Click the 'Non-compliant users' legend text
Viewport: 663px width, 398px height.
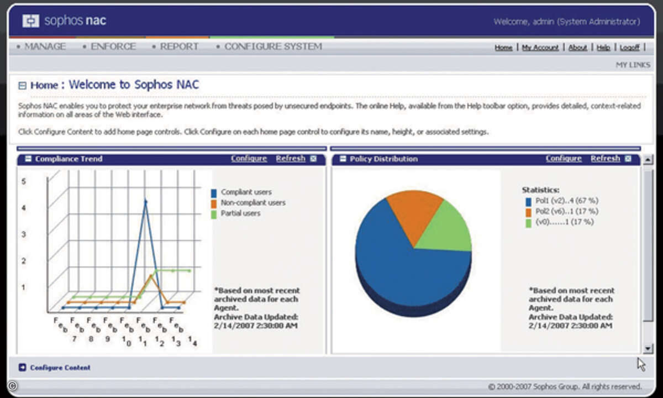253,203
